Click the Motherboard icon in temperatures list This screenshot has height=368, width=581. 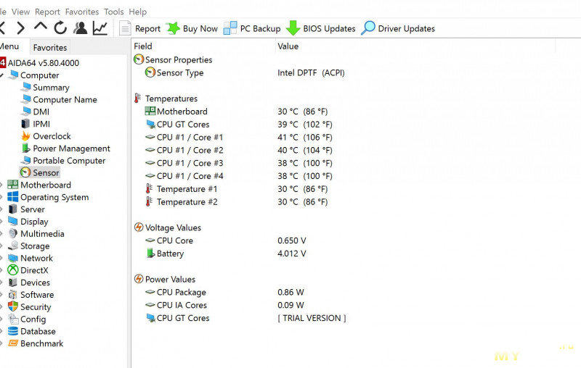(150, 111)
